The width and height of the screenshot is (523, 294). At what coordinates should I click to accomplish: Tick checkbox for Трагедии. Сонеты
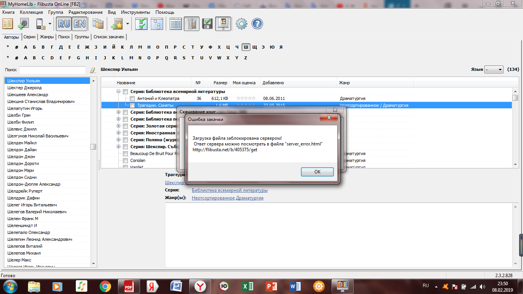pos(132,105)
